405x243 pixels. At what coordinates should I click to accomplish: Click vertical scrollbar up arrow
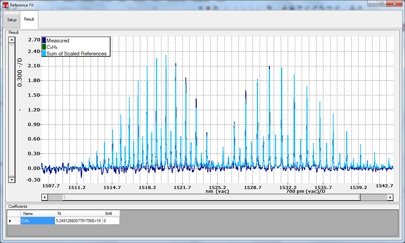pos(12,40)
